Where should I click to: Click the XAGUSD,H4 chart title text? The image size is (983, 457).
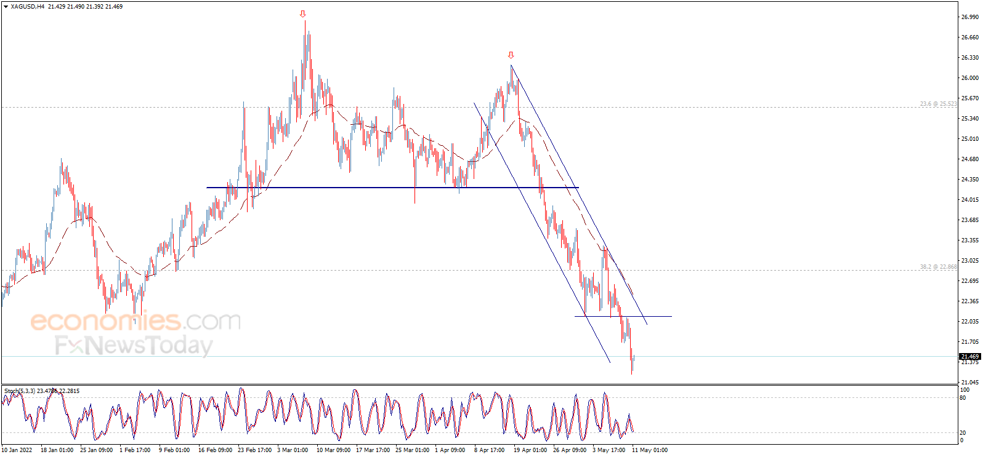28,7
